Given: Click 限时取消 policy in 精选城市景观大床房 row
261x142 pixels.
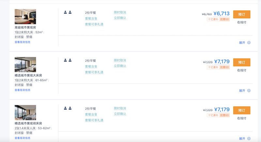Looking at the screenshot, I should point(120,60).
